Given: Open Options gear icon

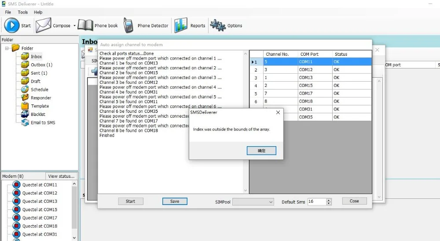Looking at the screenshot, I should (x=218, y=25).
